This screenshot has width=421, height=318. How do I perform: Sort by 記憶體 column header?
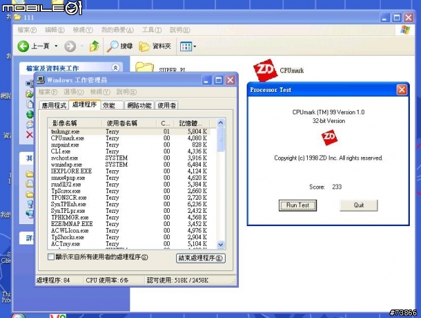191,123
